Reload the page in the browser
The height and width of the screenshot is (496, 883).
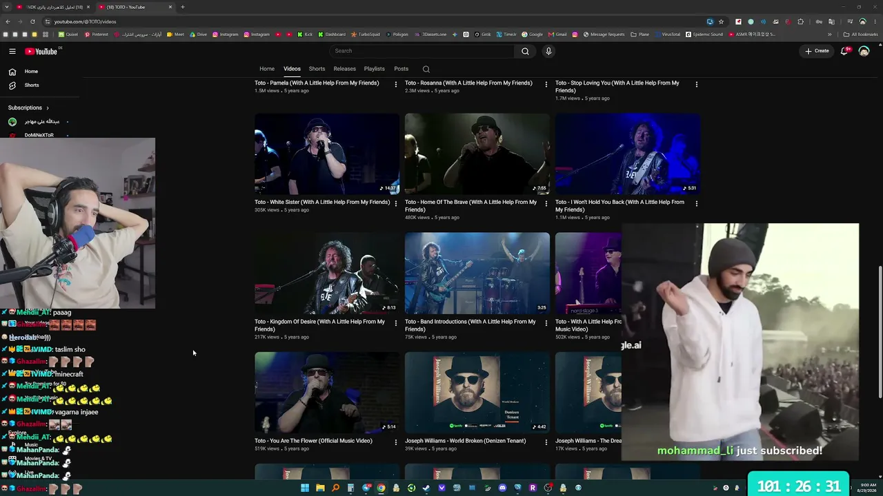(x=32, y=21)
